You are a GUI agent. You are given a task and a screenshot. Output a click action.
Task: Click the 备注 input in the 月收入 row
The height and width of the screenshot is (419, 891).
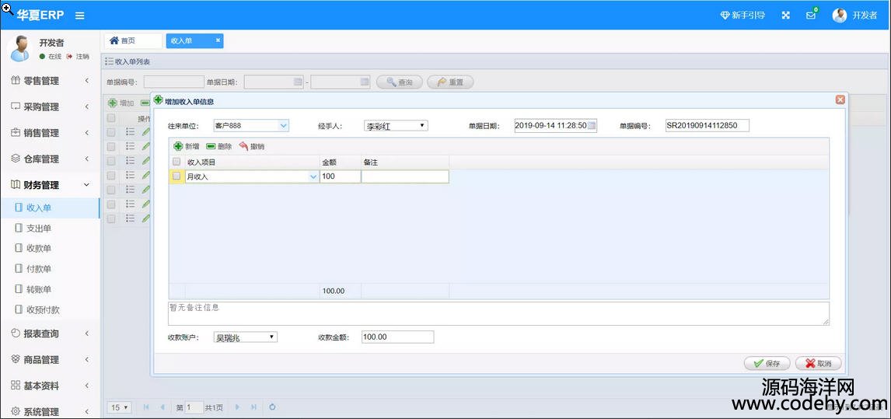(404, 176)
